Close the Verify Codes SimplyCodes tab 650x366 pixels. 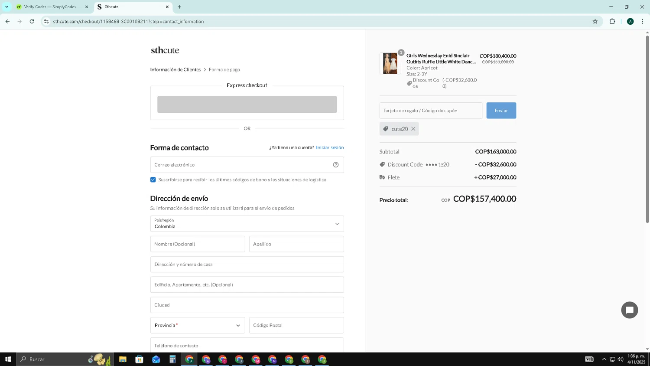(87, 7)
